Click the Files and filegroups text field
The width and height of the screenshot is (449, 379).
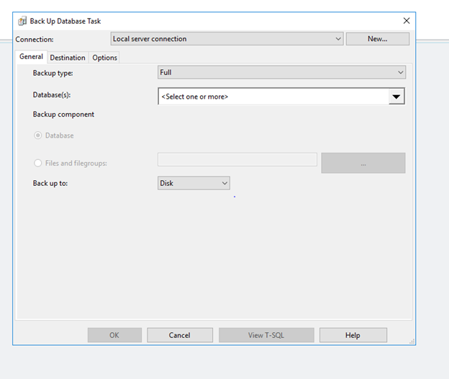pos(237,159)
